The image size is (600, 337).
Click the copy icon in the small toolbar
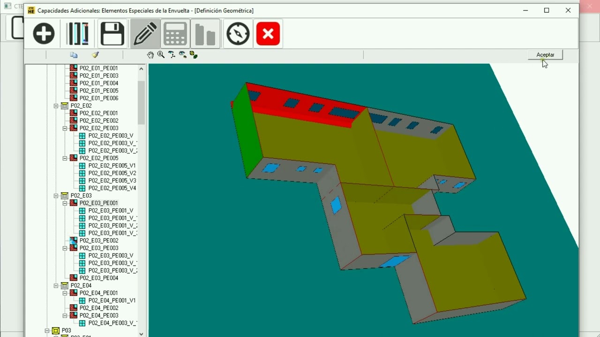(74, 55)
